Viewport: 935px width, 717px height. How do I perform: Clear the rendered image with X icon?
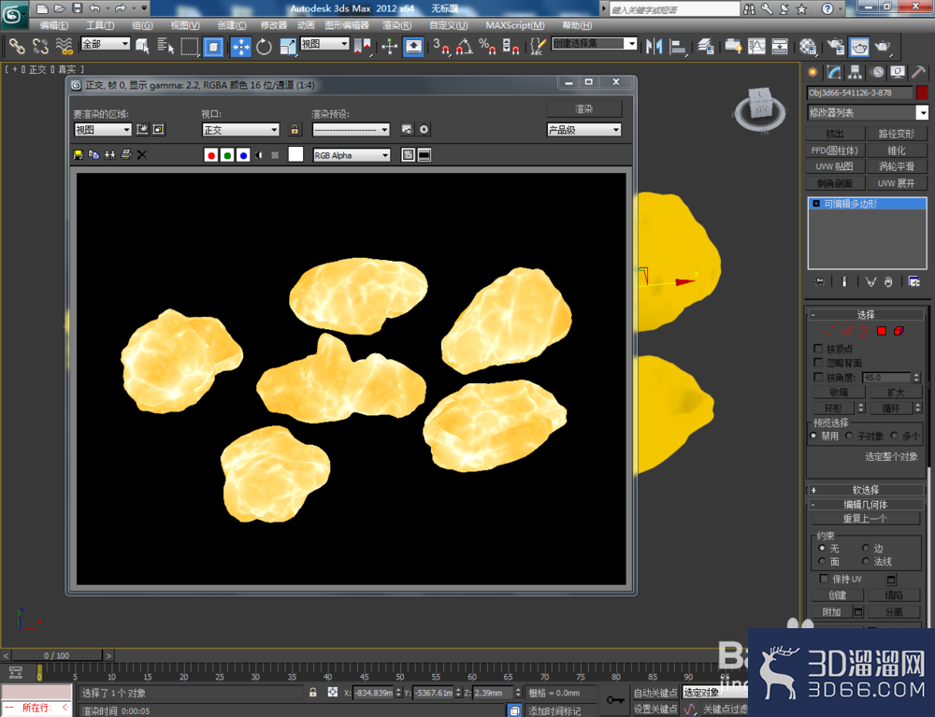pyautogui.click(x=142, y=155)
